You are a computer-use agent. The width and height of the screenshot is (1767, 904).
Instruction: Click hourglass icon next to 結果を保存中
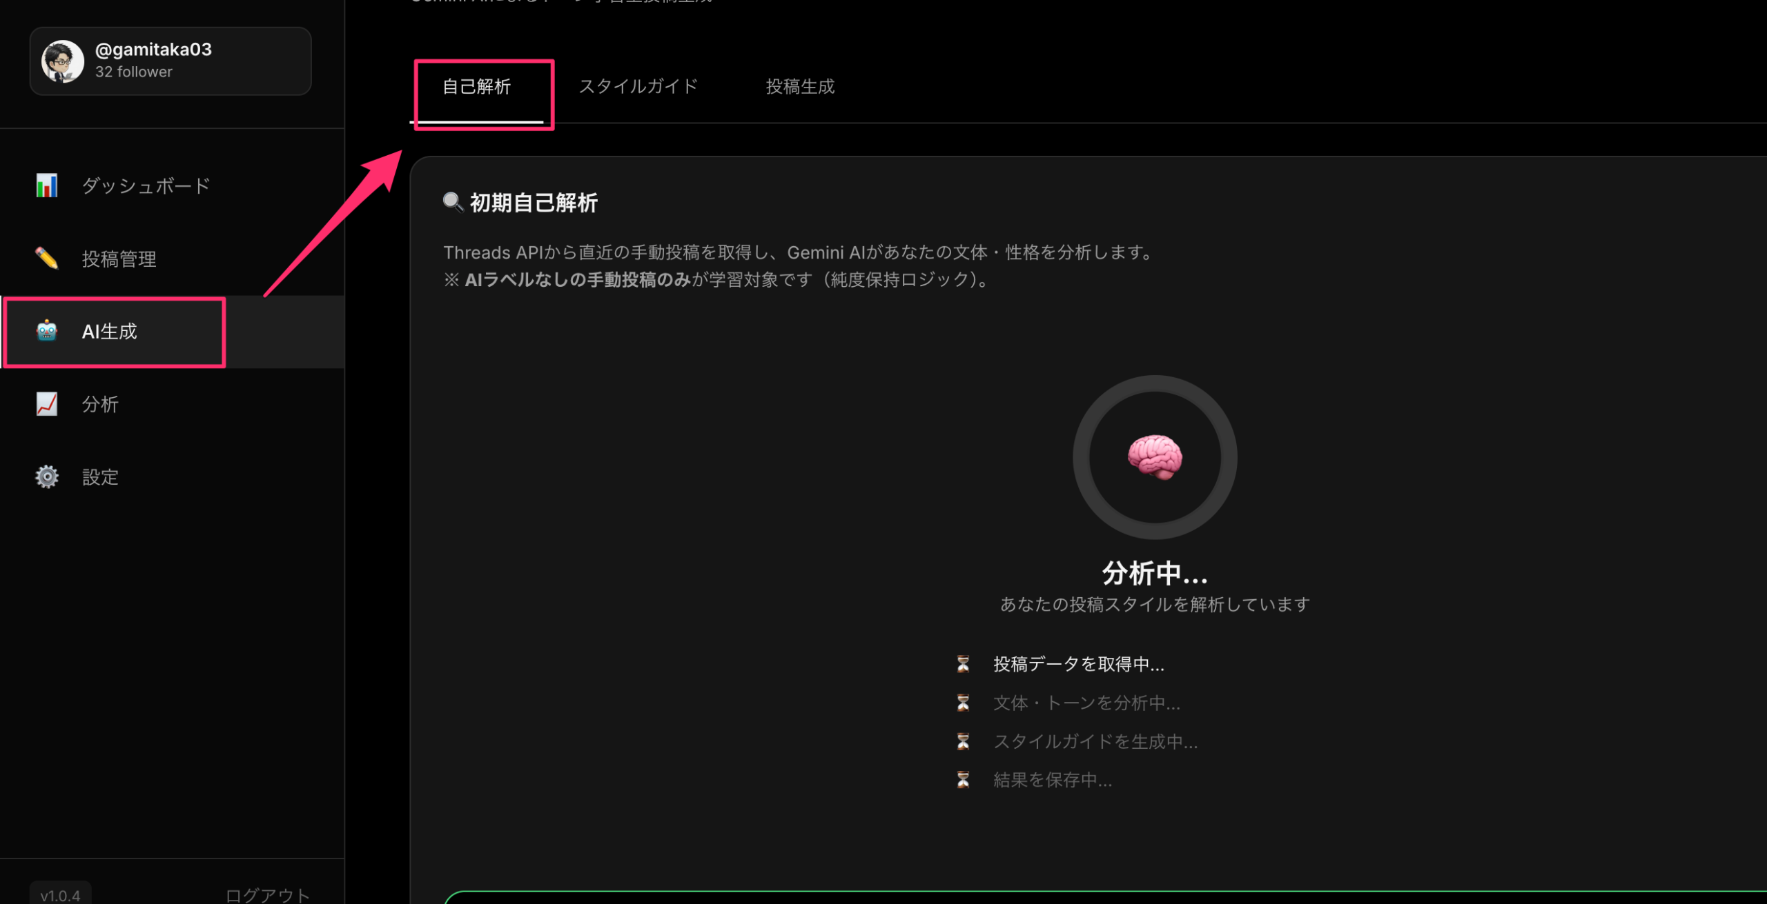(x=963, y=779)
